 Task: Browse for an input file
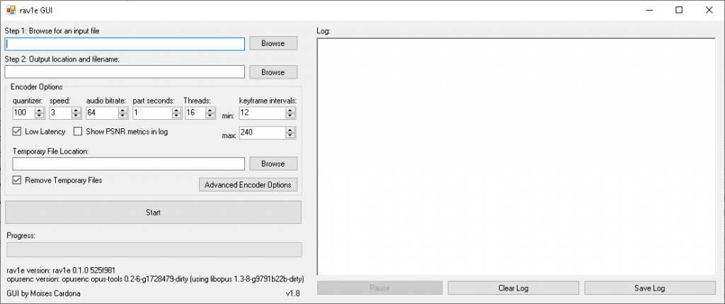coord(273,43)
